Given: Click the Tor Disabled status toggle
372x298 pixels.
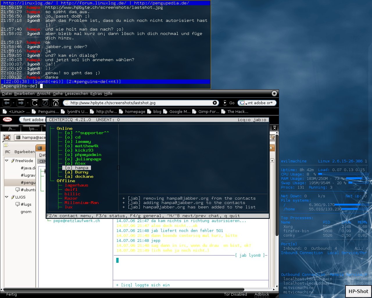Looking at the screenshot, I should point(235,294).
